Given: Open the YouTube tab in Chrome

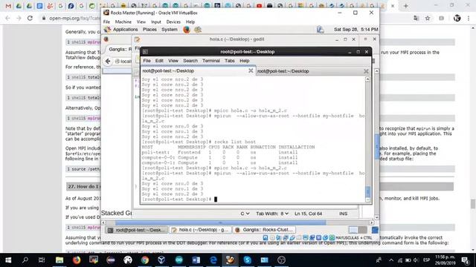Looking at the screenshot, I should pyautogui.click(x=259, y=6).
